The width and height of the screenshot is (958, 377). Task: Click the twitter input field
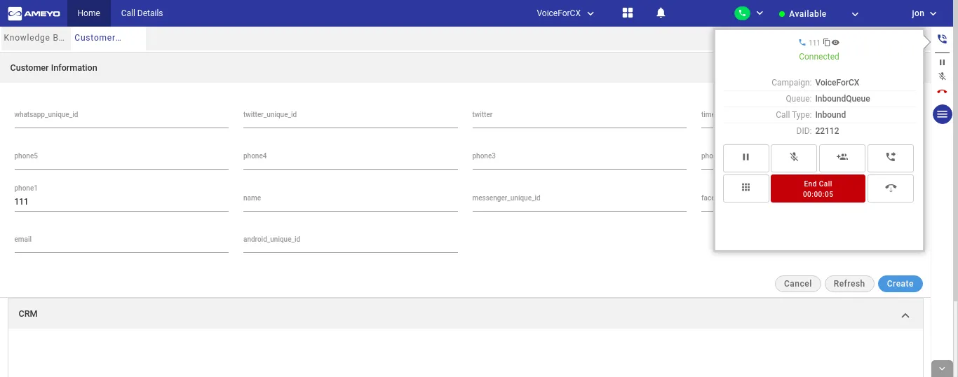pos(579,117)
